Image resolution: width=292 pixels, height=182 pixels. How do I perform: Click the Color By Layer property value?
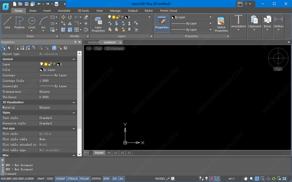tap(58, 70)
